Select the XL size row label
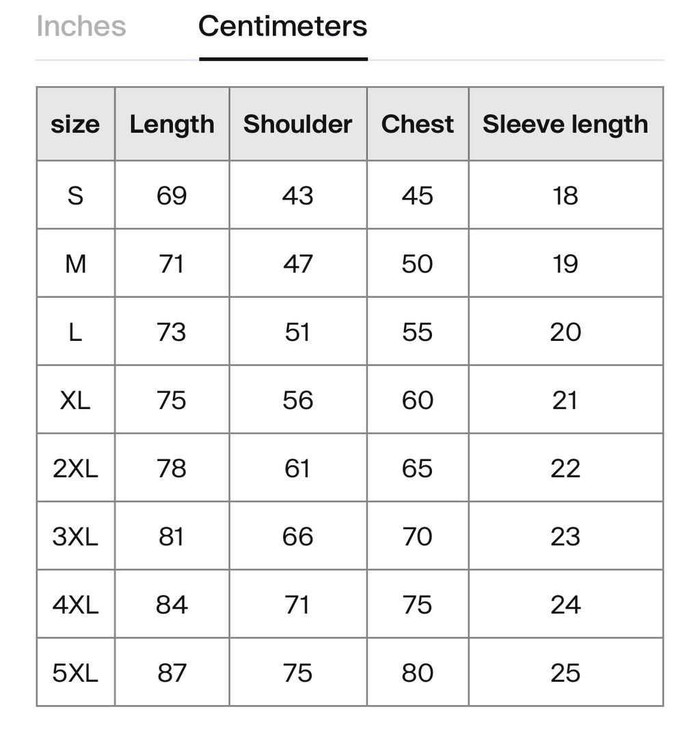The width and height of the screenshot is (700, 735). click(75, 400)
